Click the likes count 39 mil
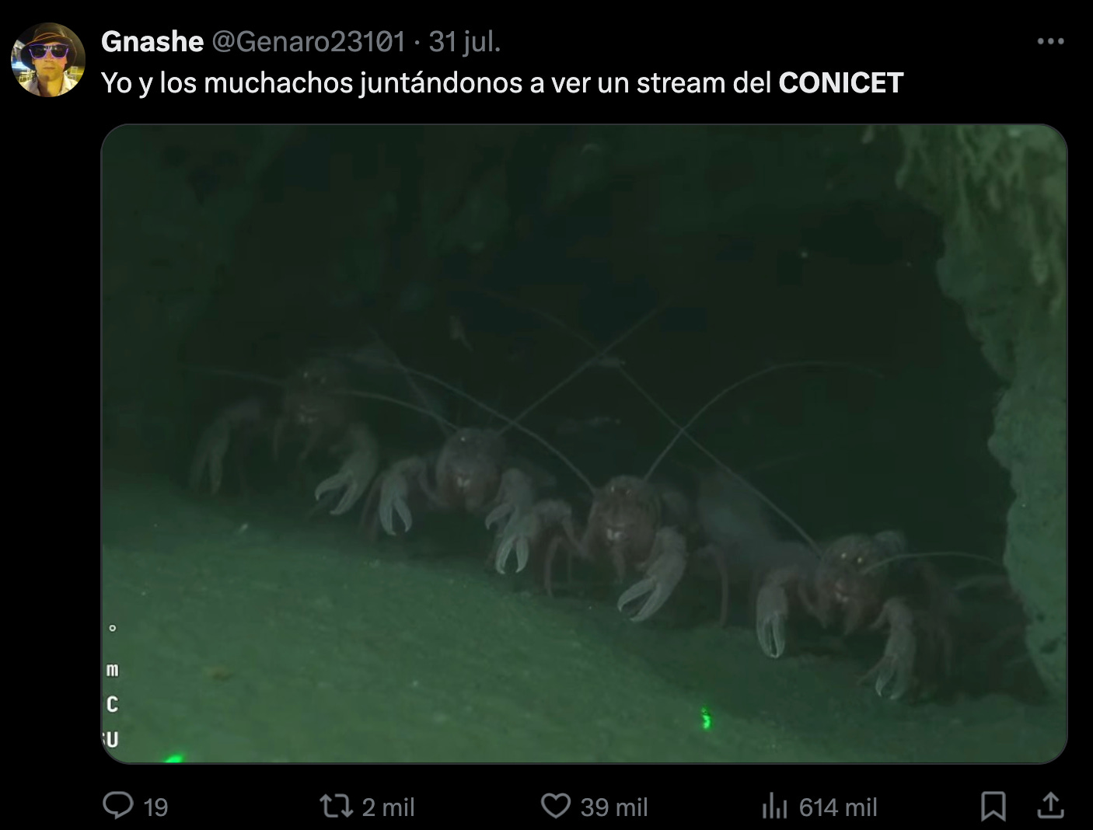 tap(614, 807)
